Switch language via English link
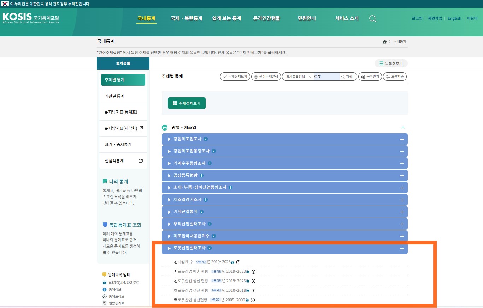This screenshot has height=308, width=483. coord(454,18)
